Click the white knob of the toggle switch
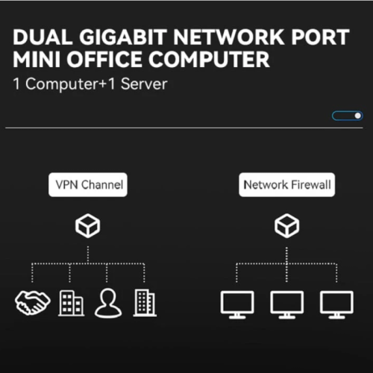The width and height of the screenshot is (373, 373). (358, 116)
